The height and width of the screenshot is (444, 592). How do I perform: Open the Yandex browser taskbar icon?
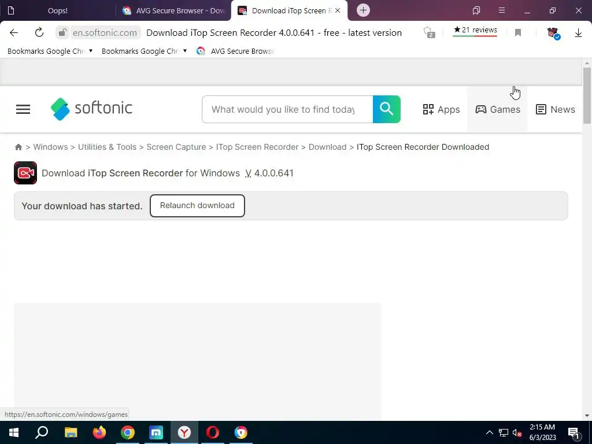(x=184, y=432)
